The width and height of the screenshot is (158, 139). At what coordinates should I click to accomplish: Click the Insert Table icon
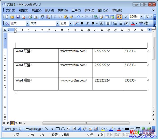[107, 17]
